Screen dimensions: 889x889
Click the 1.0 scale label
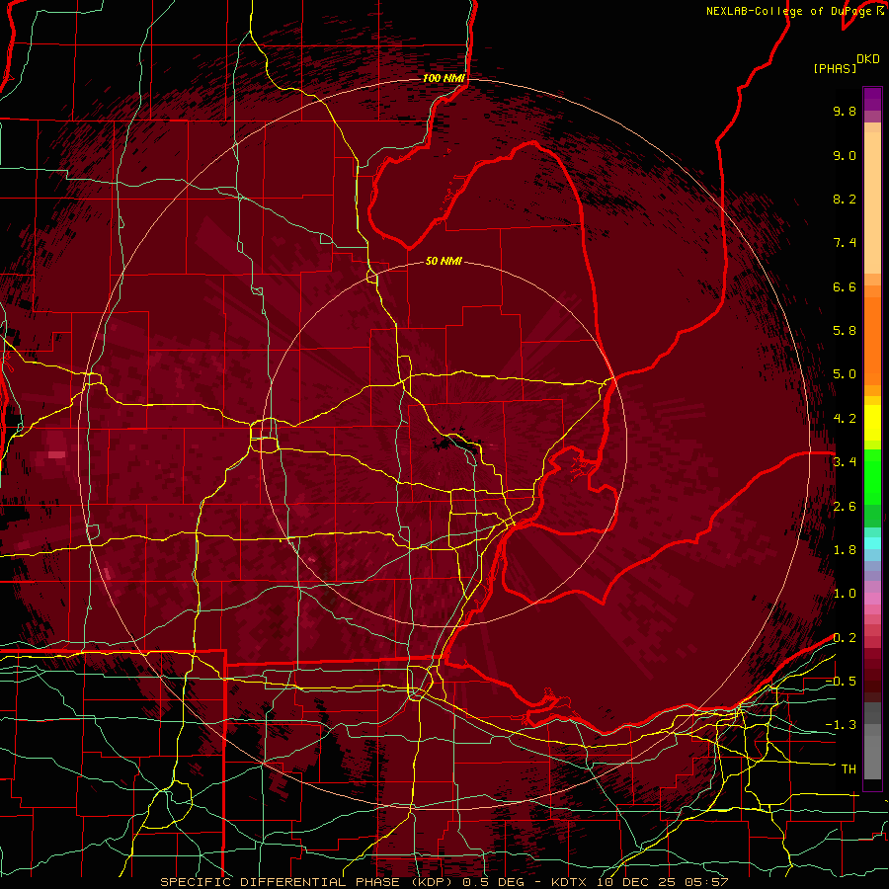(x=845, y=594)
